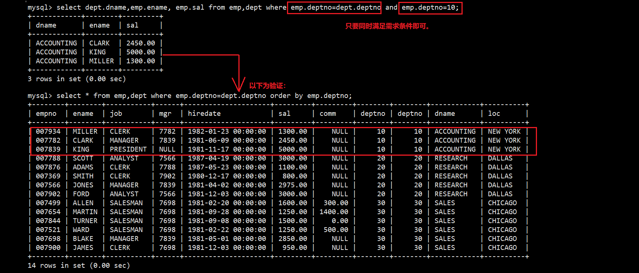Click the NULL mgr value in KING's row
The height and width of the screenshot is (273, 639).
click(x=167, y=149)
